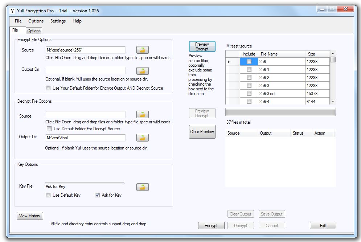Check Use Default Folder For Decrypt Source

point(49,129)
